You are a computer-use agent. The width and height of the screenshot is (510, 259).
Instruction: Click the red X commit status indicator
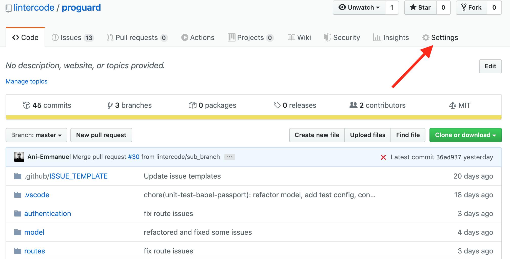click(383, 157)
